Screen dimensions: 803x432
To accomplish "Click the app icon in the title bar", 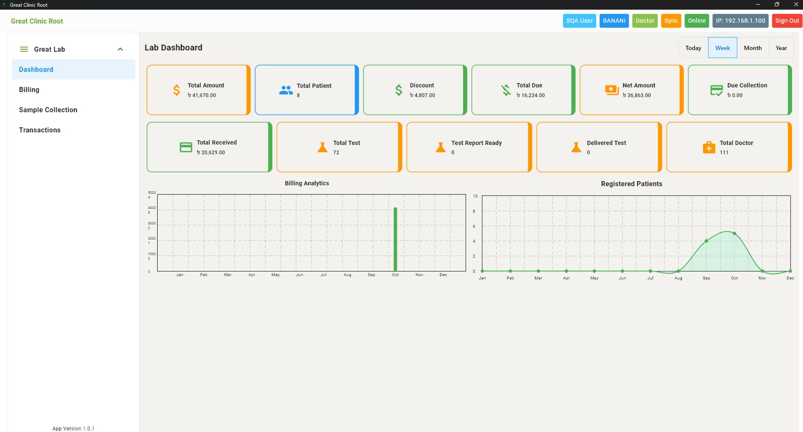I will tap(5, 5).
